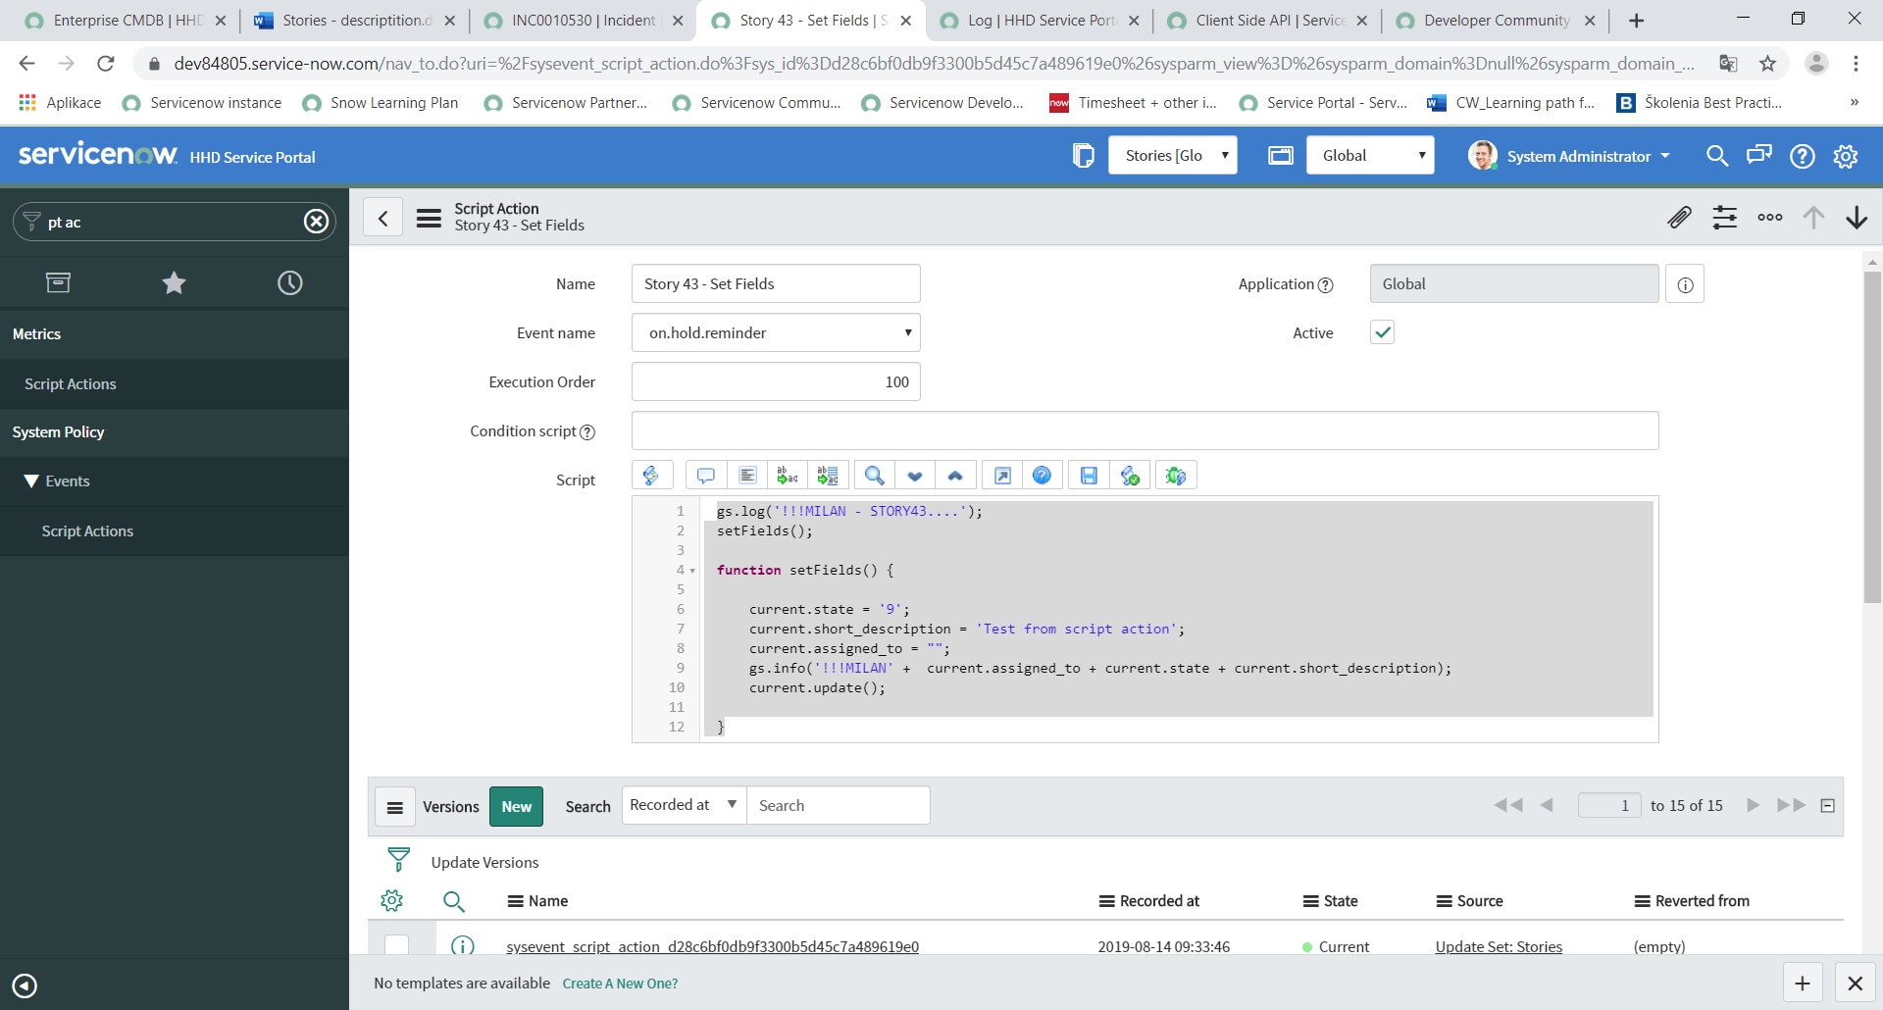Open the Event name dropdown
1883x1010 pixels.
[x=776, y=332]
